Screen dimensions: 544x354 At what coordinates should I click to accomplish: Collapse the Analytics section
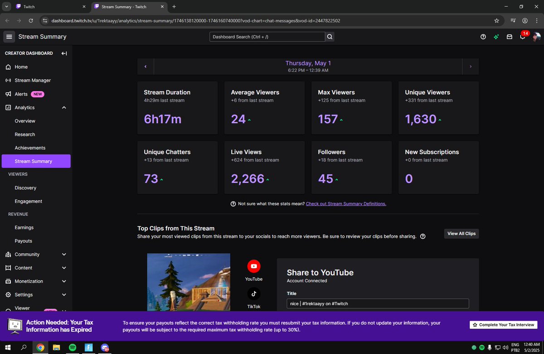click(64, 108)
